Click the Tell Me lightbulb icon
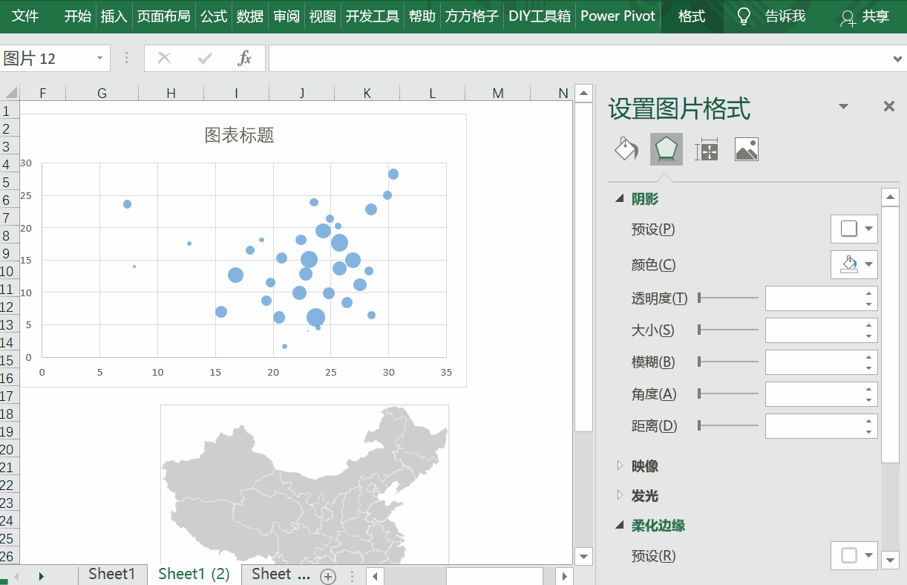This screenshot has width=907, height=585. coord(744,16)
